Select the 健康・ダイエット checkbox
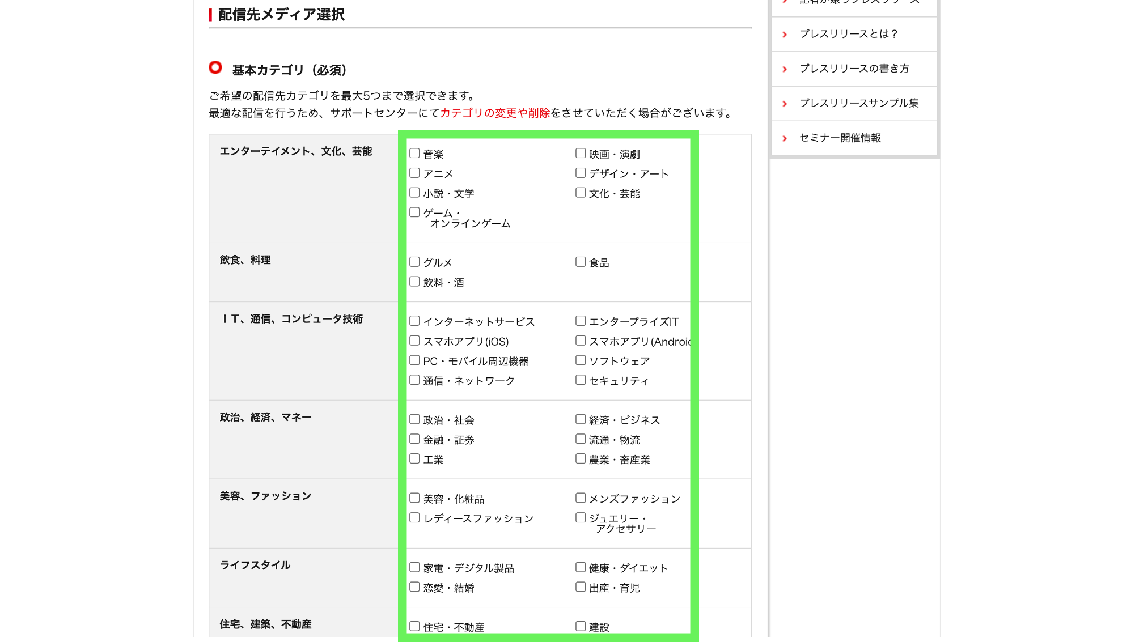Viewport: 1135px width, 642px height. click(580, 567)
